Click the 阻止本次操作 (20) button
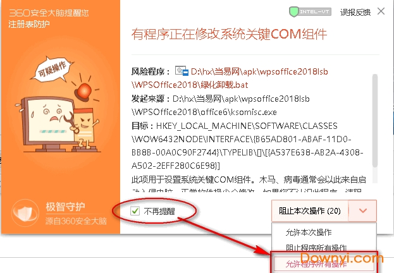 pyautogui.click(x=310, y=210)
